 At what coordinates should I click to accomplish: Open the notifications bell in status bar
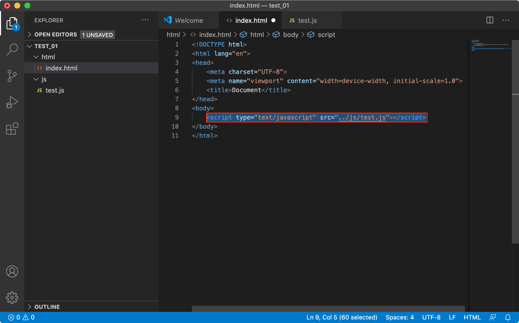click(x=508, y=317)
